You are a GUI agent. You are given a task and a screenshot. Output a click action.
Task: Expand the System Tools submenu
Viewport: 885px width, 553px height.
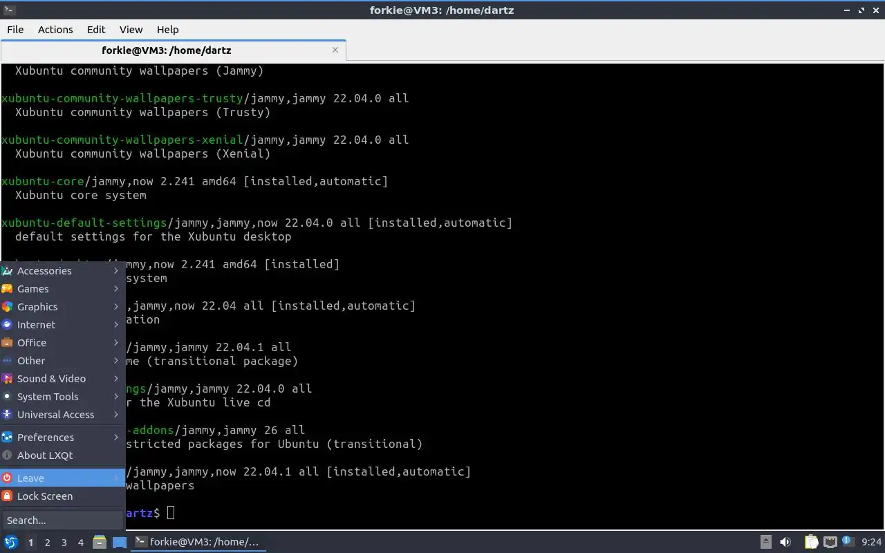point(62,397)
